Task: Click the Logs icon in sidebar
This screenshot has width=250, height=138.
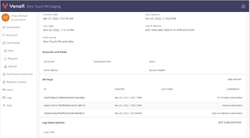Action: 4,98
